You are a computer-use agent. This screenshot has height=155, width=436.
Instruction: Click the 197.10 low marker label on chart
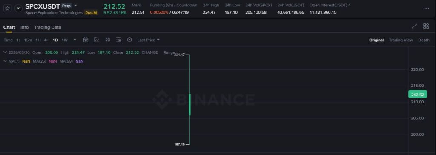coord(179,144)
